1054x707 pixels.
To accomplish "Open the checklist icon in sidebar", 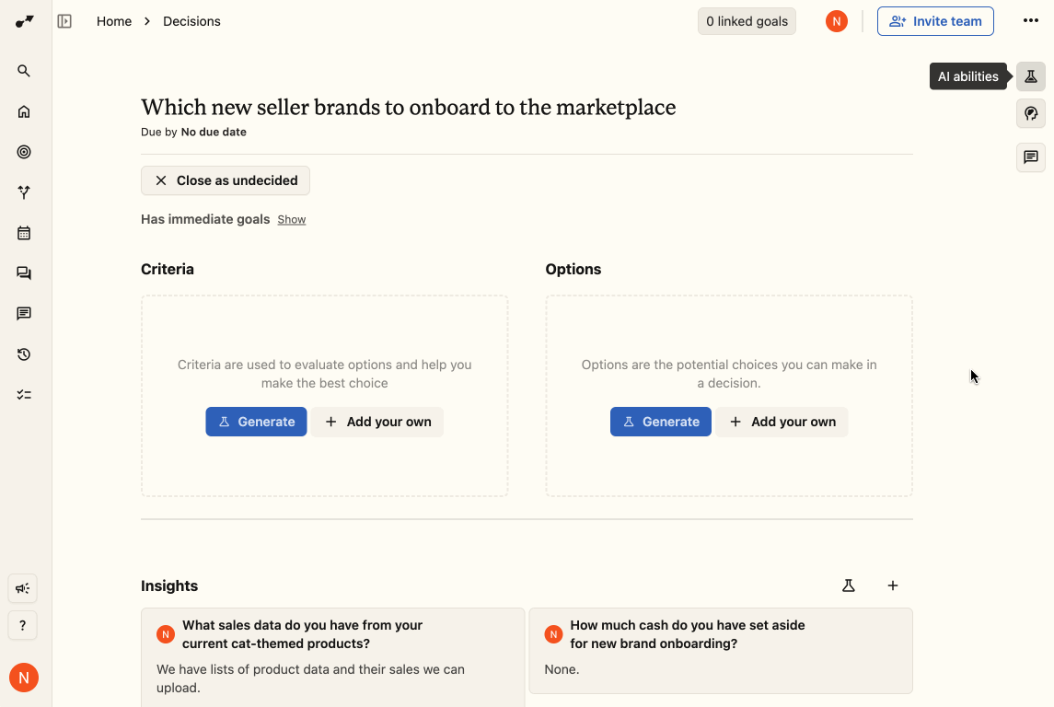I will pos(24,395).
